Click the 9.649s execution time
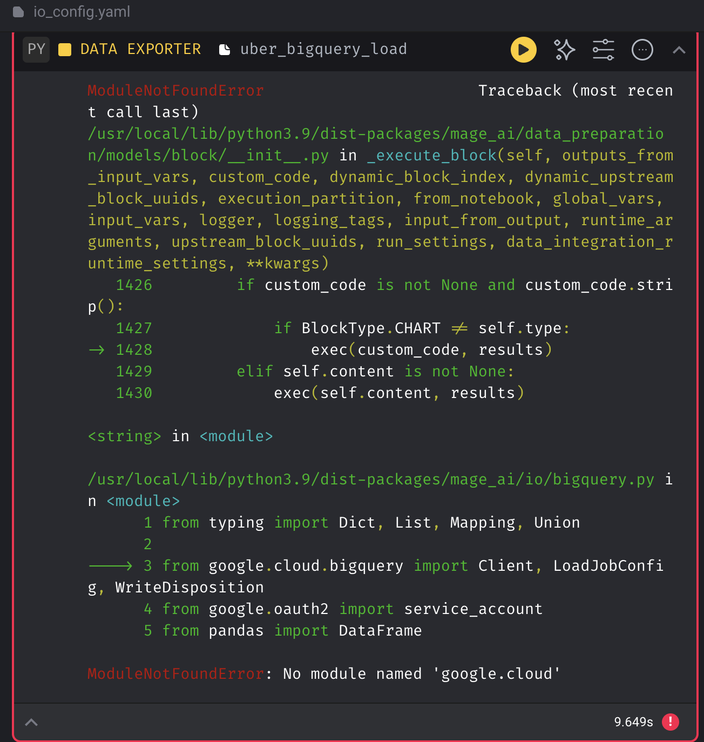Viewport: 704px width, 742px height. pos(633,722)
